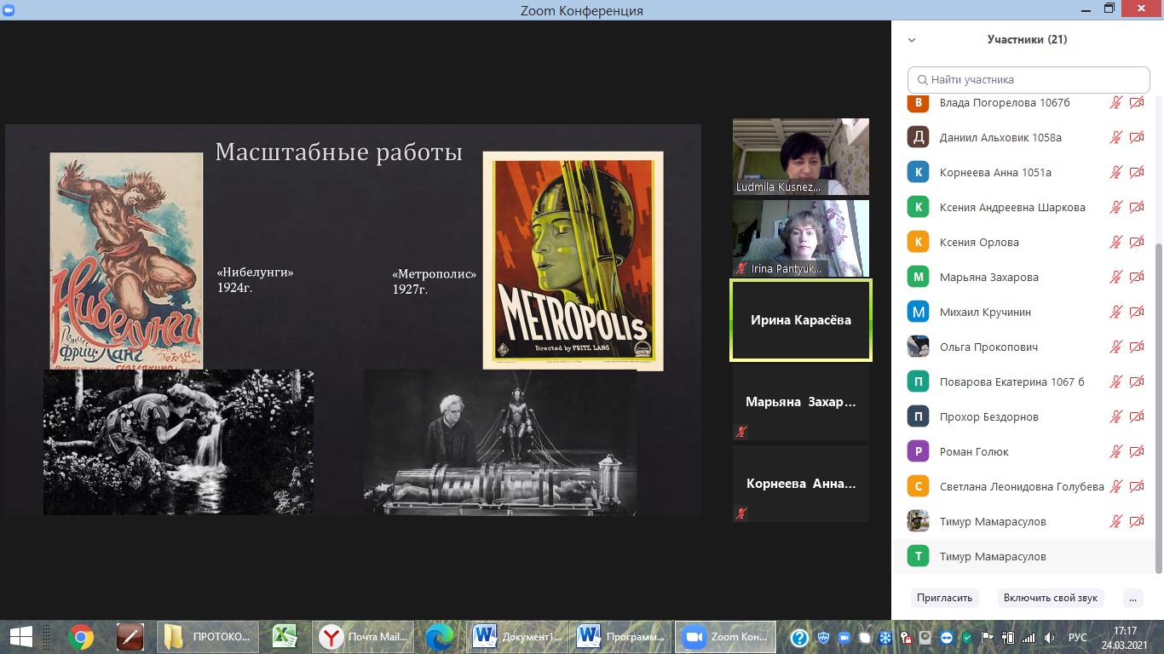Toggle camera icon for Михаил Кручинин
The width and height of the screenshot is (1164, 654).
[x=1137, y=312]
